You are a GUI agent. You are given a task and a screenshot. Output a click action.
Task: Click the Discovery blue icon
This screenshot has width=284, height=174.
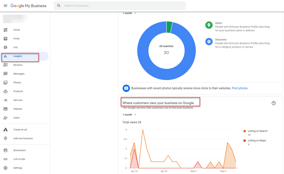point(209,42)
